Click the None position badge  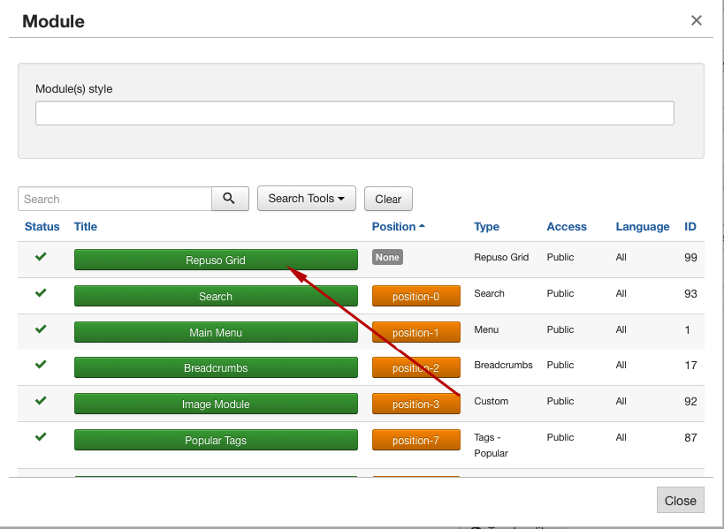(x=387, y=257)
